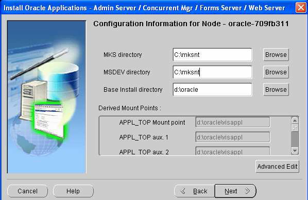308x200 pixels.
Task: Click the Base Install directory field
Action: 212,90
